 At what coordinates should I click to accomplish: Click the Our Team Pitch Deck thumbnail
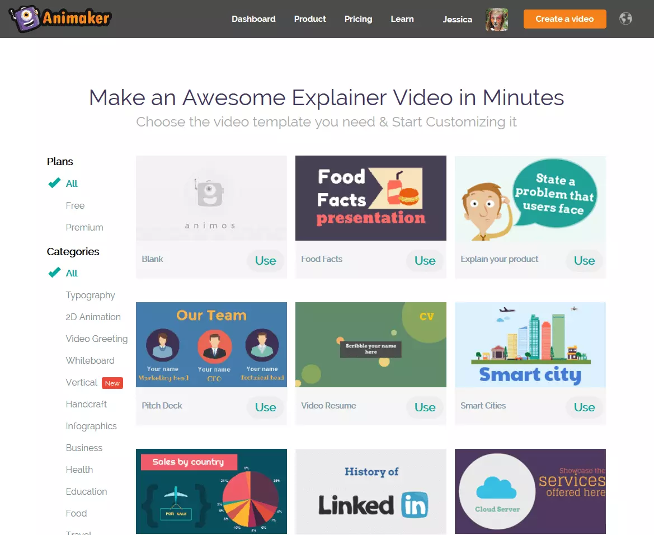coord(211,345)
